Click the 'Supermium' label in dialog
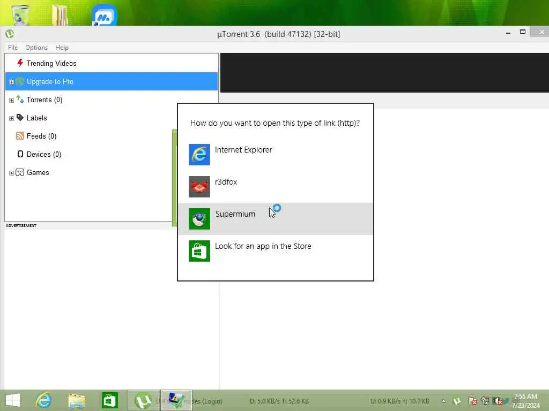This screenshot has height=411, width=549. (x=235, y=214)
